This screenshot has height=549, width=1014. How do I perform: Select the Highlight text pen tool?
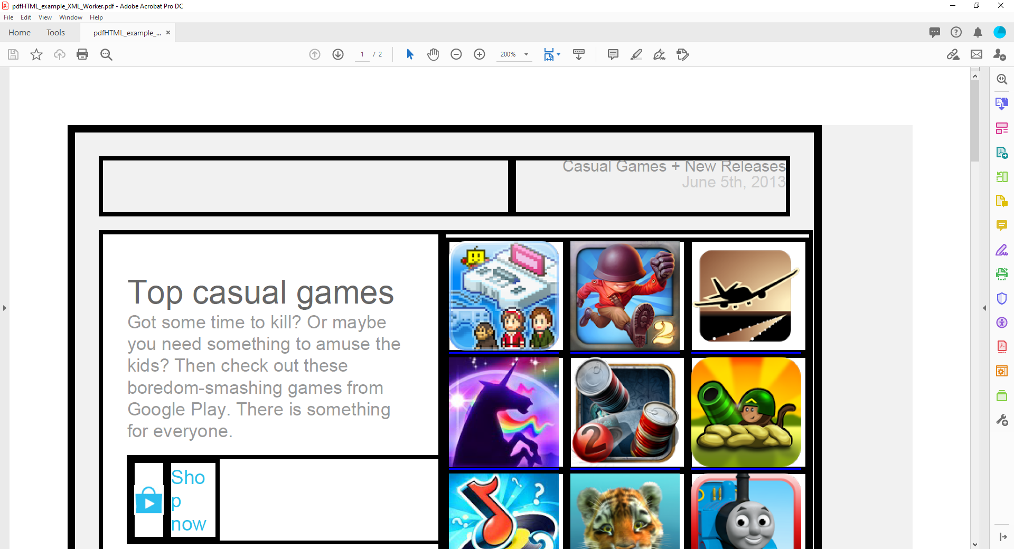[x=636, y=54]
